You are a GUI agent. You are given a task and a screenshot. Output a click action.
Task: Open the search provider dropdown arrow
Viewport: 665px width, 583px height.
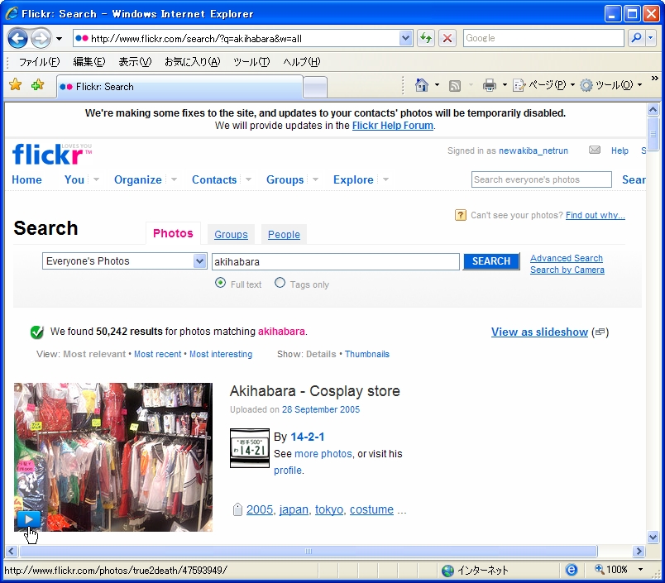[x=651, y=38]
